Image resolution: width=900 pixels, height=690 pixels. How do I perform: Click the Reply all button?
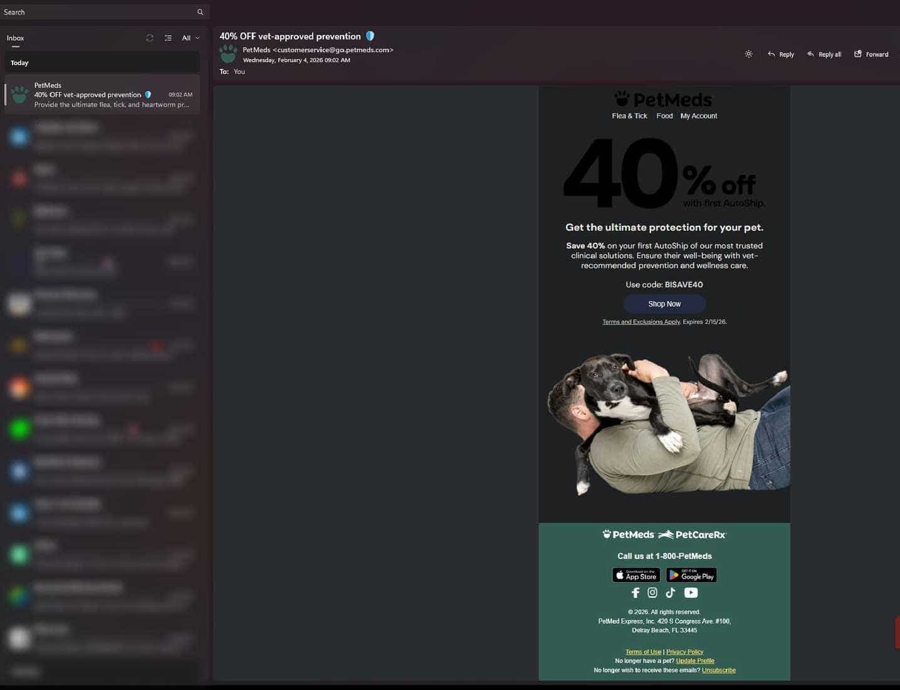(824, 55)
